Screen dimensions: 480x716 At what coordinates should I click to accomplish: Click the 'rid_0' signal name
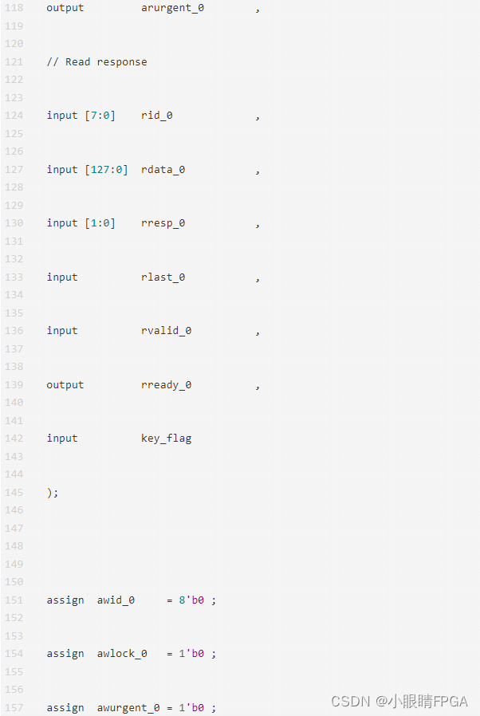[x=157, y=116]
